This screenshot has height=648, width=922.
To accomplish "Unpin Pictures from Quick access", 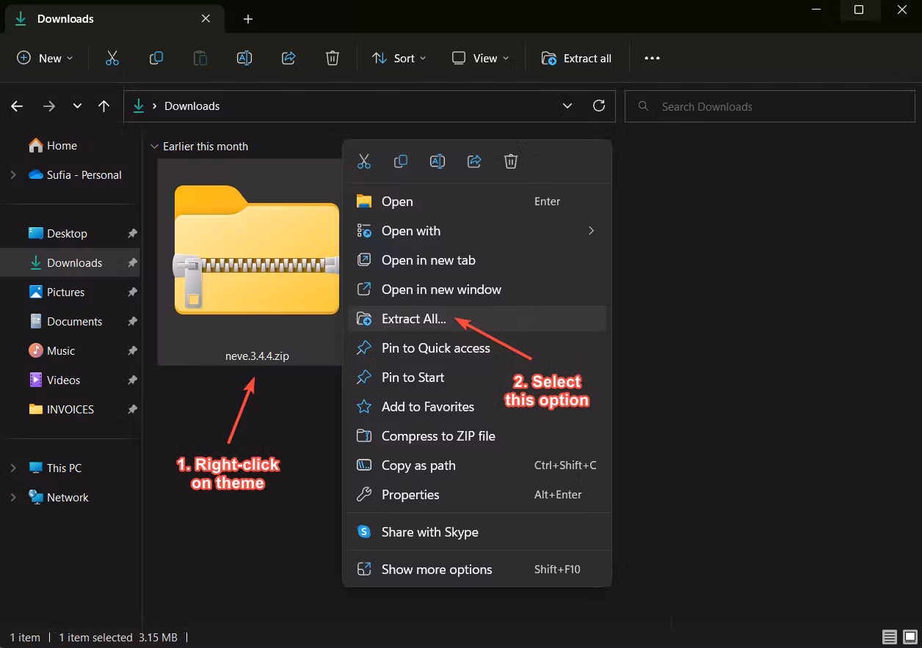I will point(132,292).
